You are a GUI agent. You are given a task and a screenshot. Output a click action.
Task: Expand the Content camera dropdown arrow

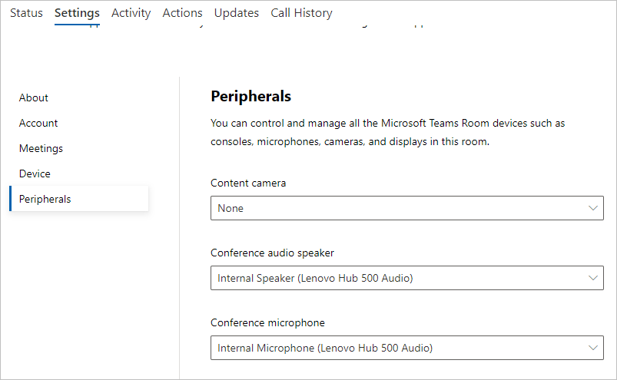point(592,208)
